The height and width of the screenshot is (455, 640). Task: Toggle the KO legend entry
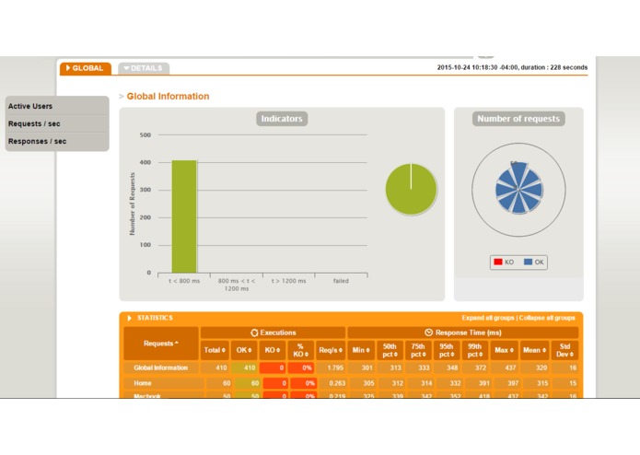click(504, 262)
